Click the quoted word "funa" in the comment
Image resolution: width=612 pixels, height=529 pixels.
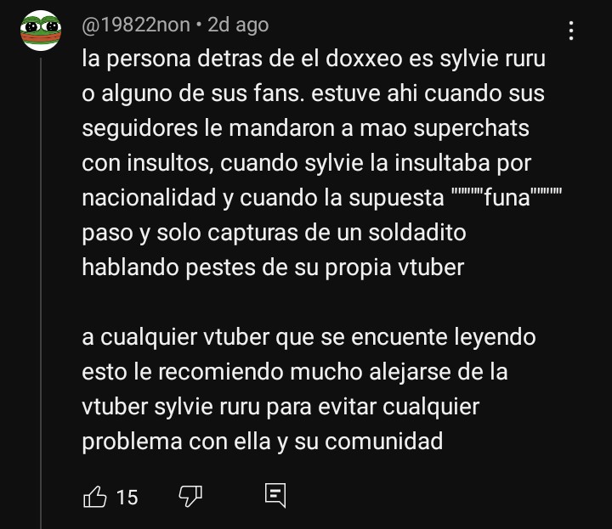507,198
